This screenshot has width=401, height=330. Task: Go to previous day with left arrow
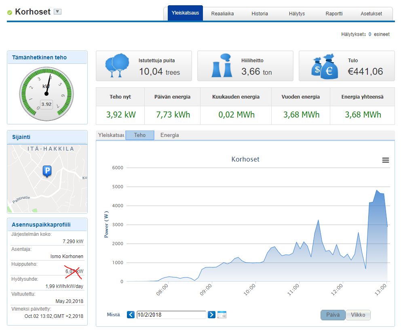(131, 315)
